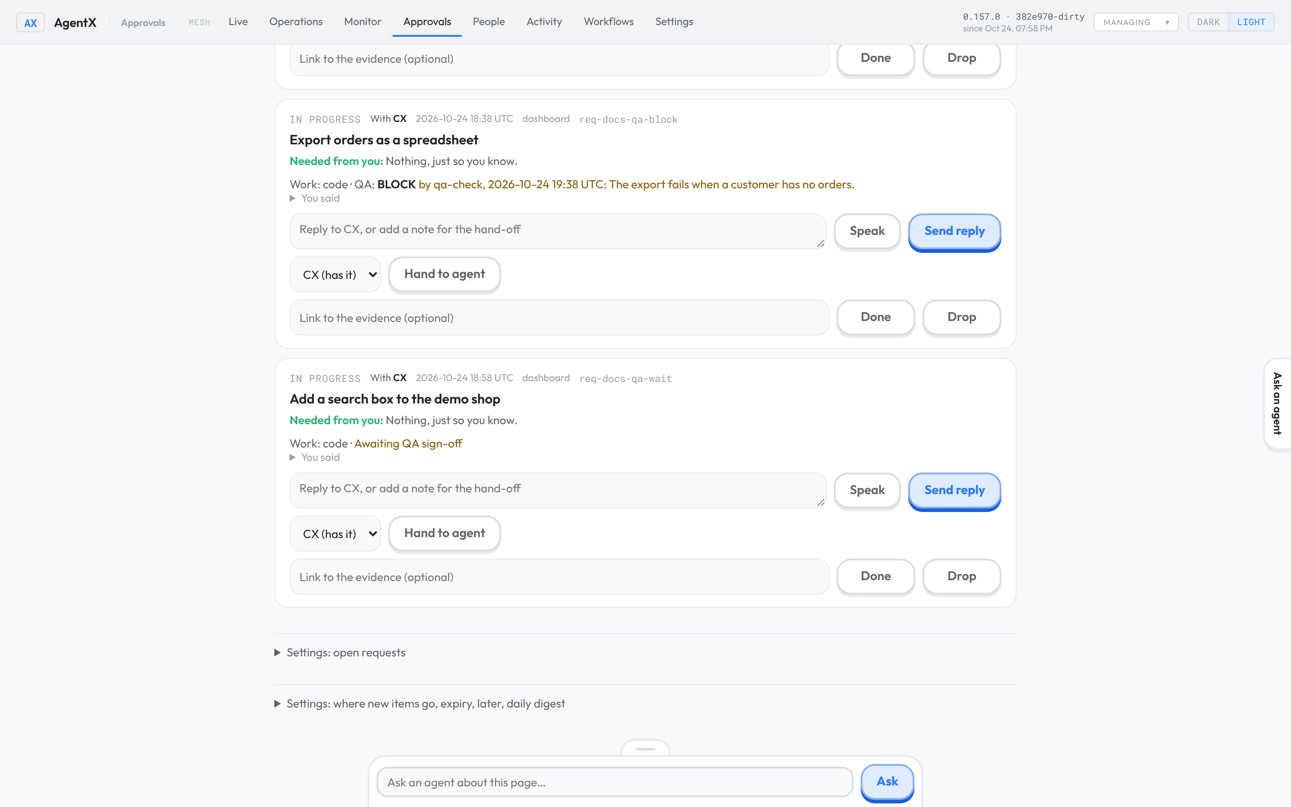The image size is (1291, 807).
Task: Drop the Export orders request
Action: click(962, 317)
